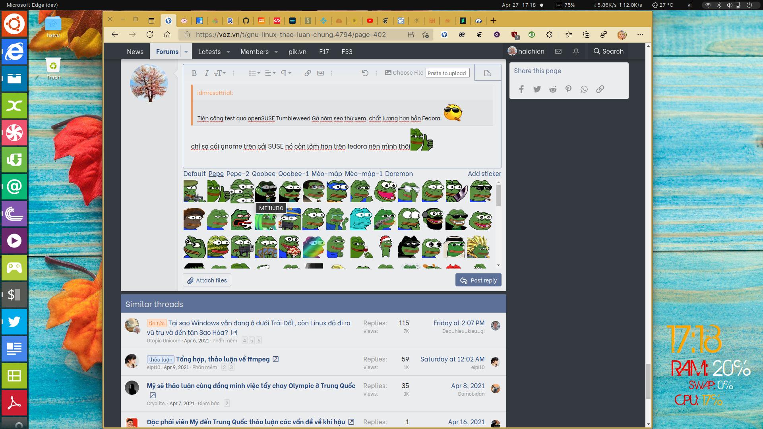Open the Trash on the desktop

pyautogui.click(x=53, y=69)
